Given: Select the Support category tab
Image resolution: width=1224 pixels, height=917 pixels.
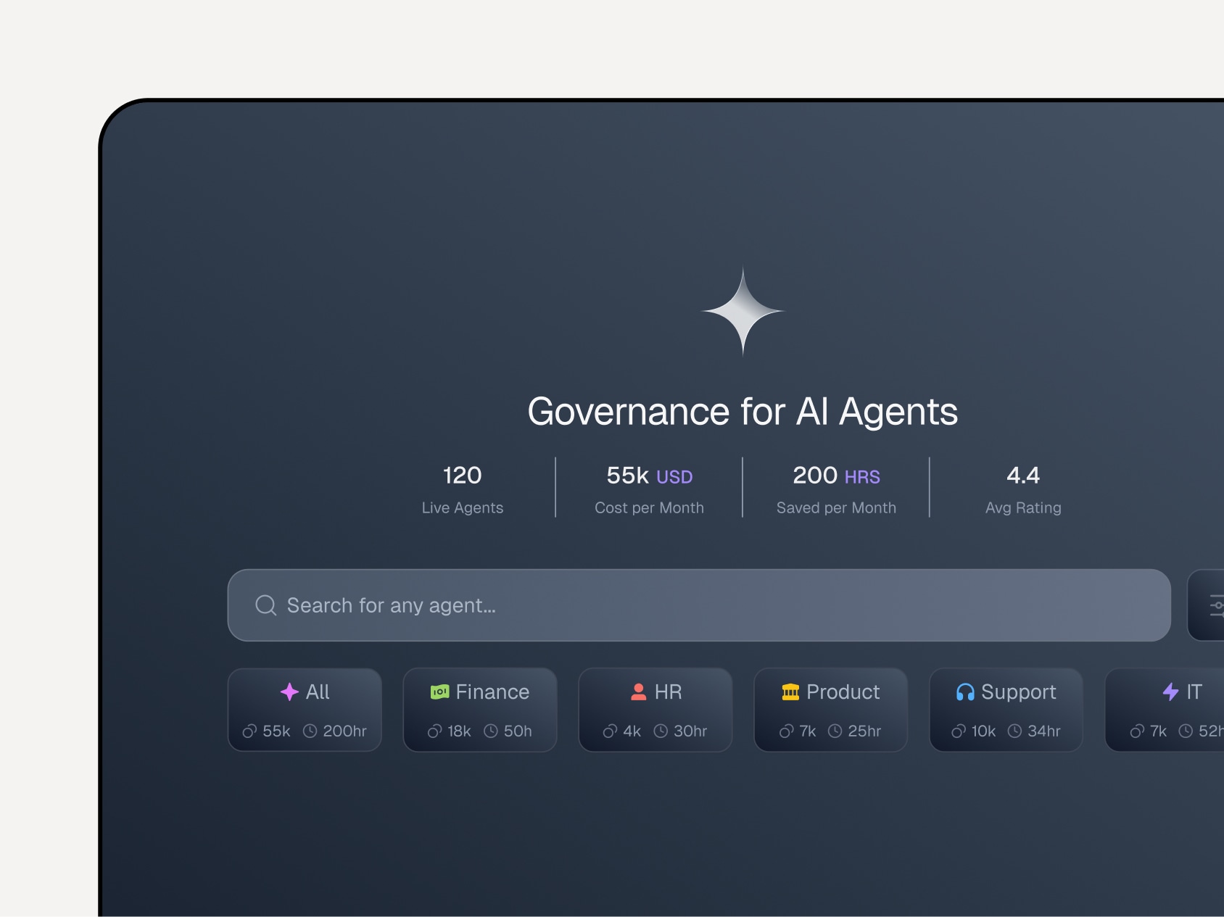Looking at the screenshot, I should pos(1006,710).
